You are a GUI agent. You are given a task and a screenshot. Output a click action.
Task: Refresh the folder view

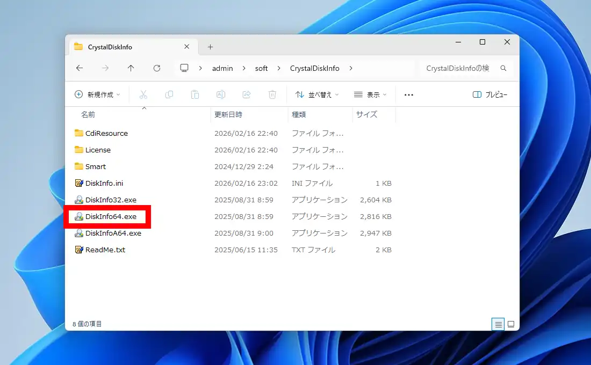click(157, 68)
